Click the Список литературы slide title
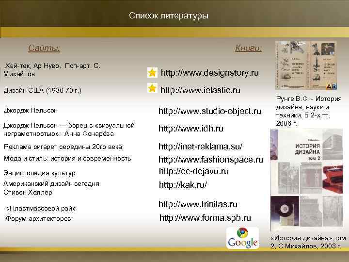This screenshot has width=349, height=262. point(169,16)
